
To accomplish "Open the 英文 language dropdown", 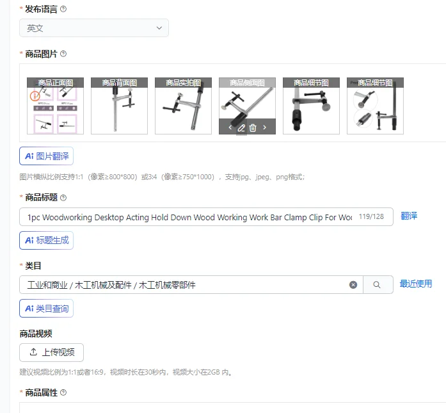I will (94, 28).
